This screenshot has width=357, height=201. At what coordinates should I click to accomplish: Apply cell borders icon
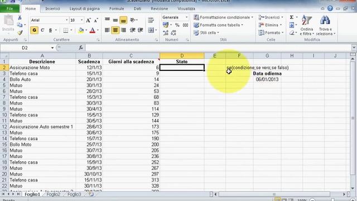pos(66,30)
